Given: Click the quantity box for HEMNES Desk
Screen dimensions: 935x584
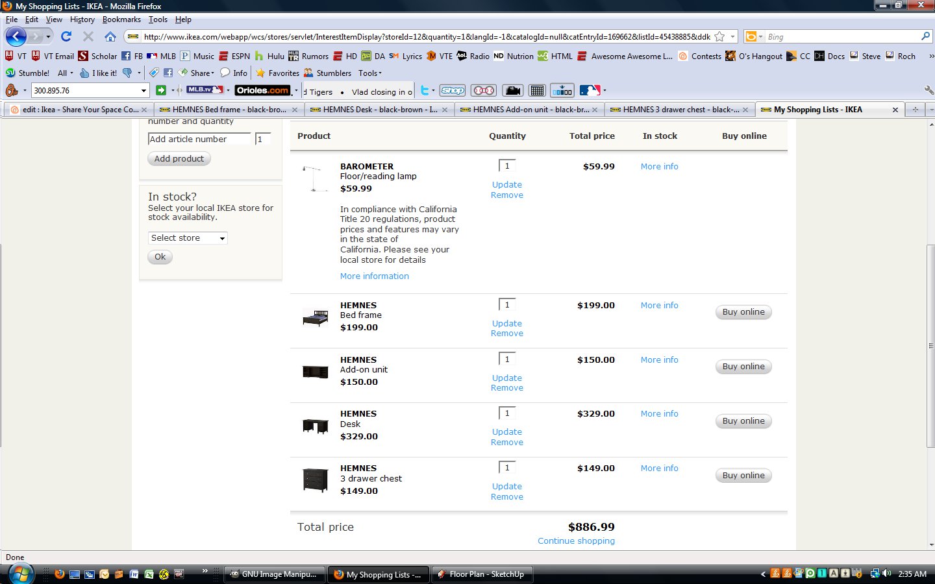Looking at the screenshot, I should pyautogui.click(x=507, y=413).
